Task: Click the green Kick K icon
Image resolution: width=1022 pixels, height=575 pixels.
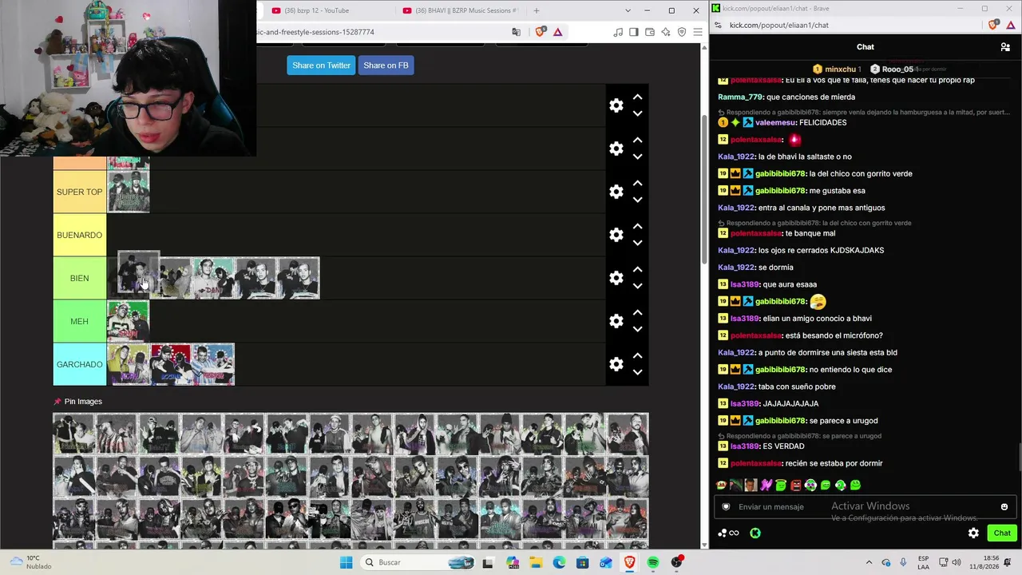Action: click(x=755, y=533)
